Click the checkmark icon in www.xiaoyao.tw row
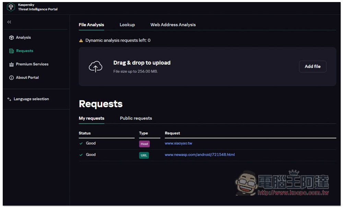This screenshot has height=208, width=343. point(81,144)
